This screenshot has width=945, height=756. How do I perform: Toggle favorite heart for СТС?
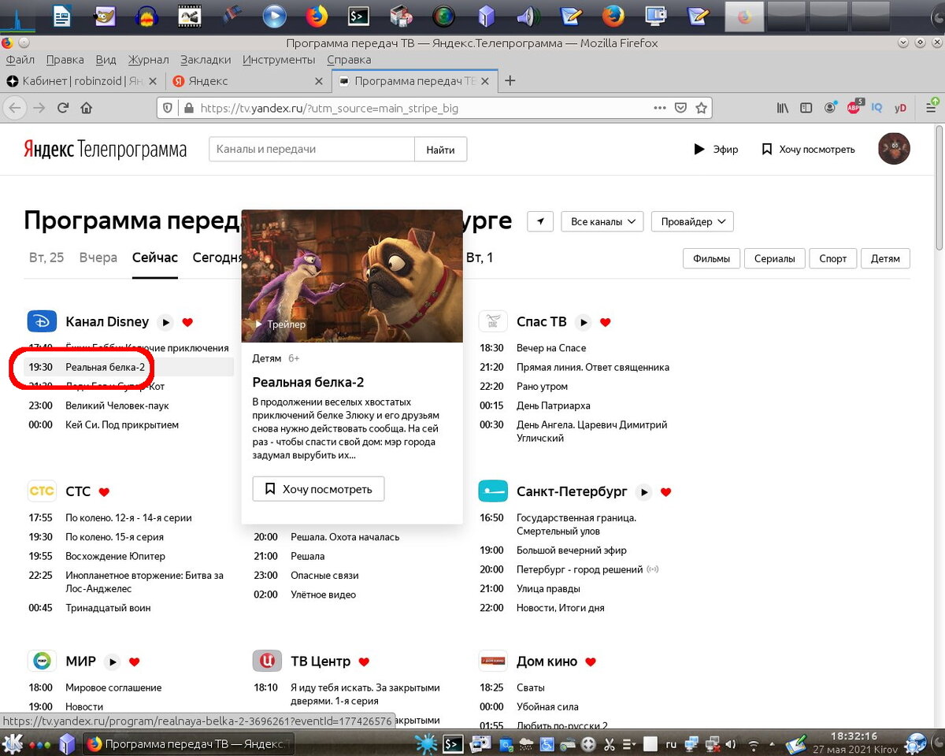(104, 492)
